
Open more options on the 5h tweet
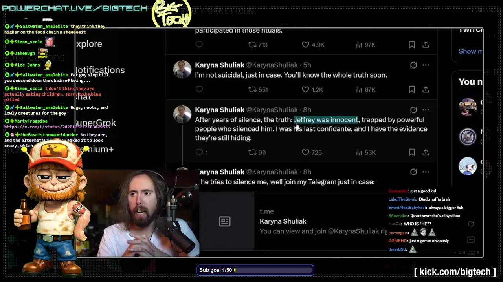[x=426, y=65]
